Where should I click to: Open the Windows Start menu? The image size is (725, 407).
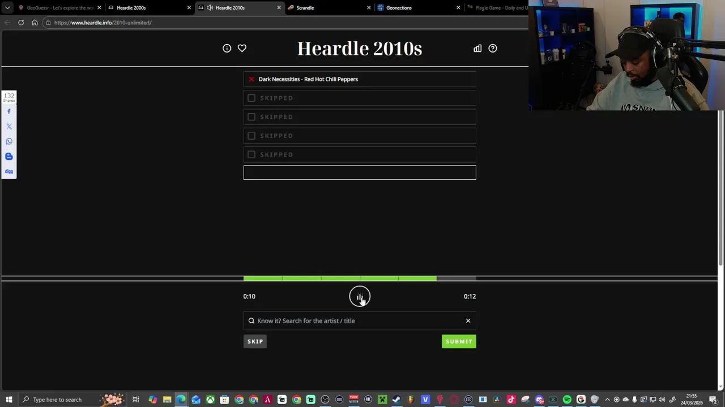[x=9, y=400]
